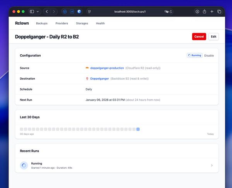232x188 pixels.
Task: Click the second square extension icon in toolbar
Action: pyautogui.click(x=72, y=12)
